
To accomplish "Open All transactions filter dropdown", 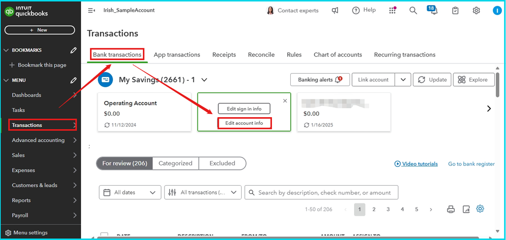I will click(203, 192).
